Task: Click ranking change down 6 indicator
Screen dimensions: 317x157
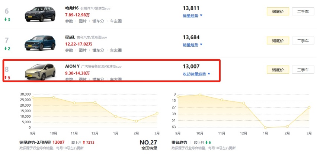Action: pyautogui.click(x=208, y=143)
